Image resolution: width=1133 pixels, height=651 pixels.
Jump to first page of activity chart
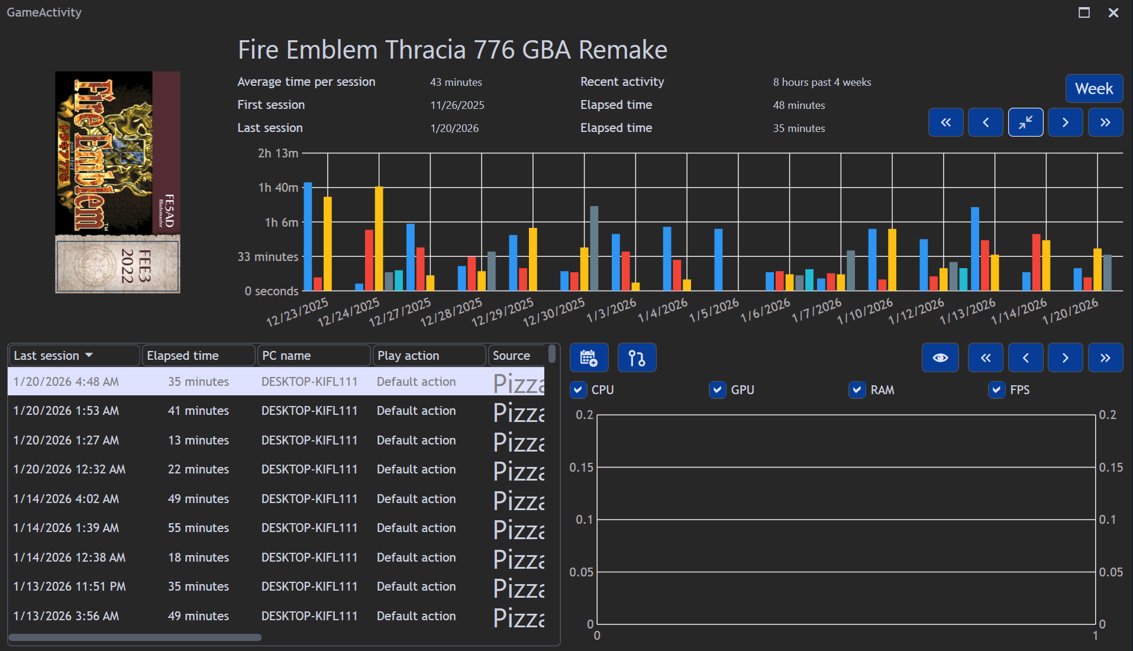pos(945,123)
